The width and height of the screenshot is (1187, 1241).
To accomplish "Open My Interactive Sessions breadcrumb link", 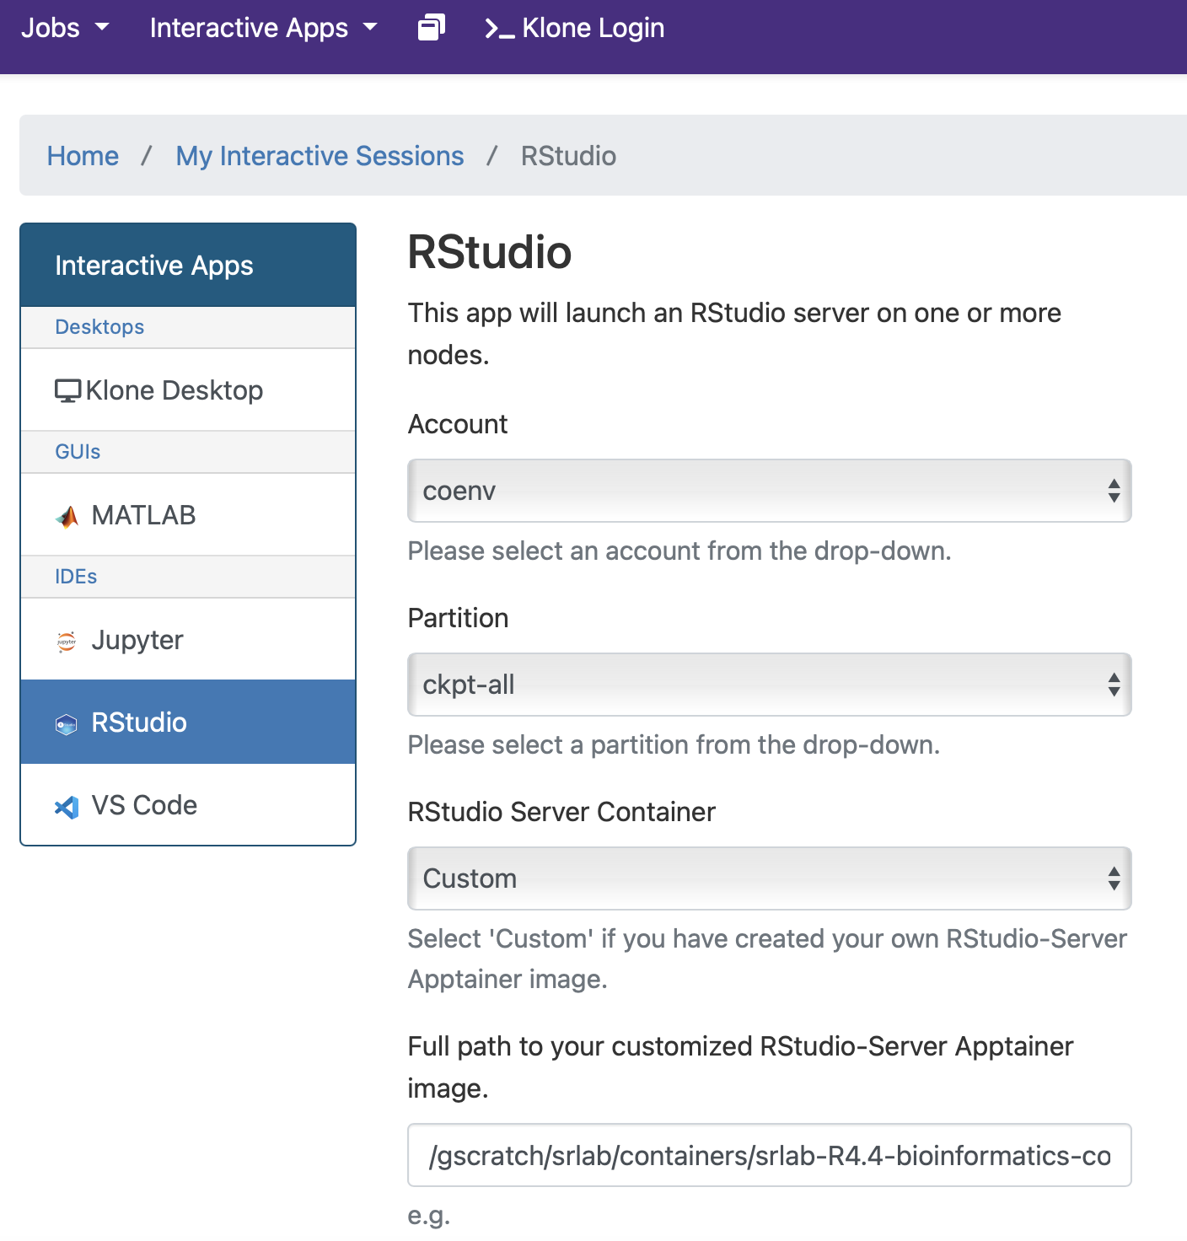I will [x=320, y=156].
